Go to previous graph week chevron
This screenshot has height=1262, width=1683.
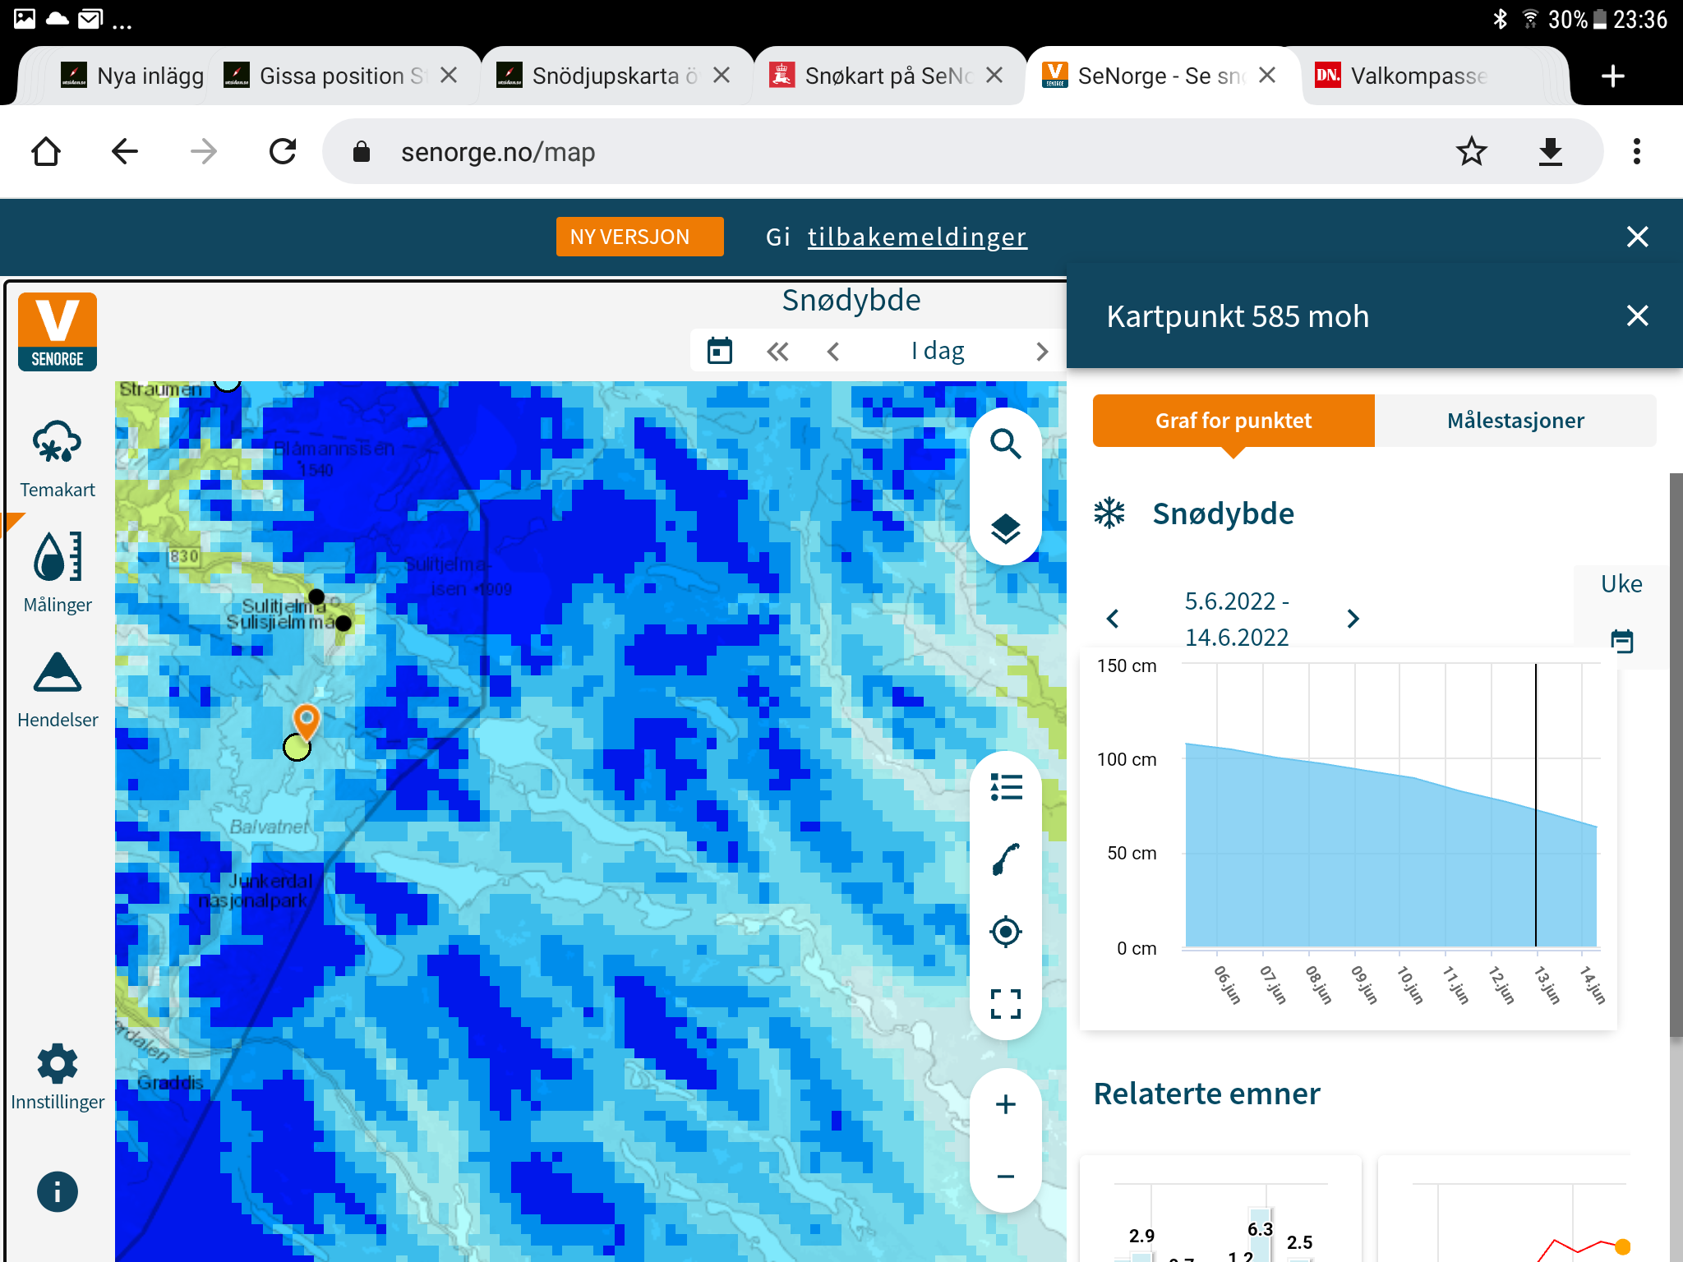point(1113,619)
